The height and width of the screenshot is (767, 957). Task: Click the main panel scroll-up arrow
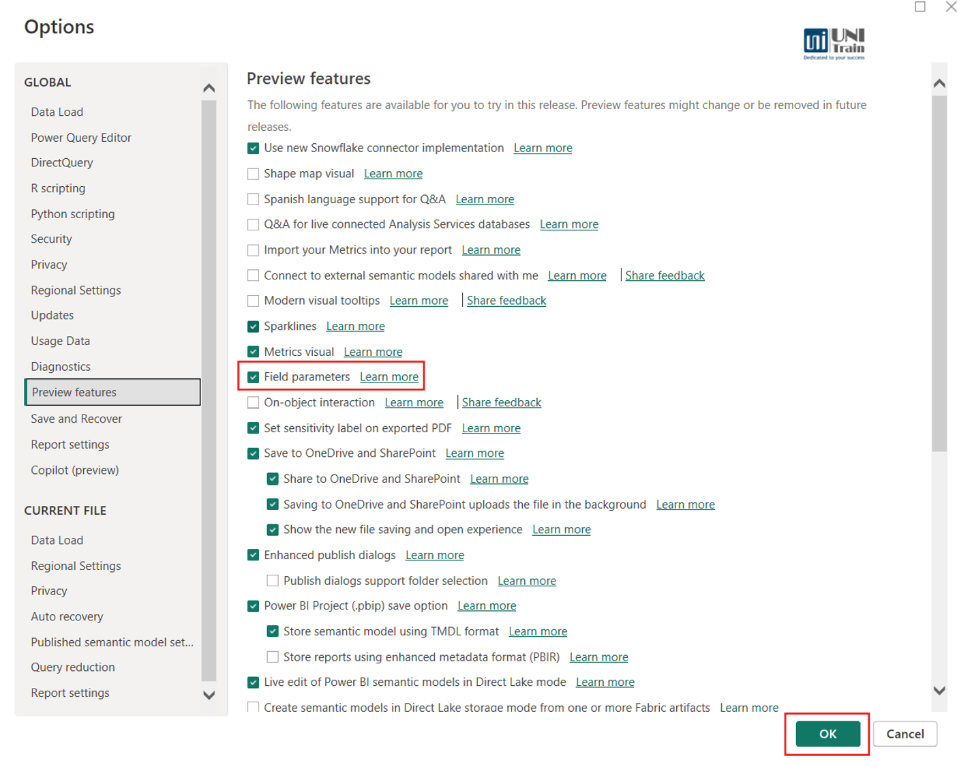[939, 83]
